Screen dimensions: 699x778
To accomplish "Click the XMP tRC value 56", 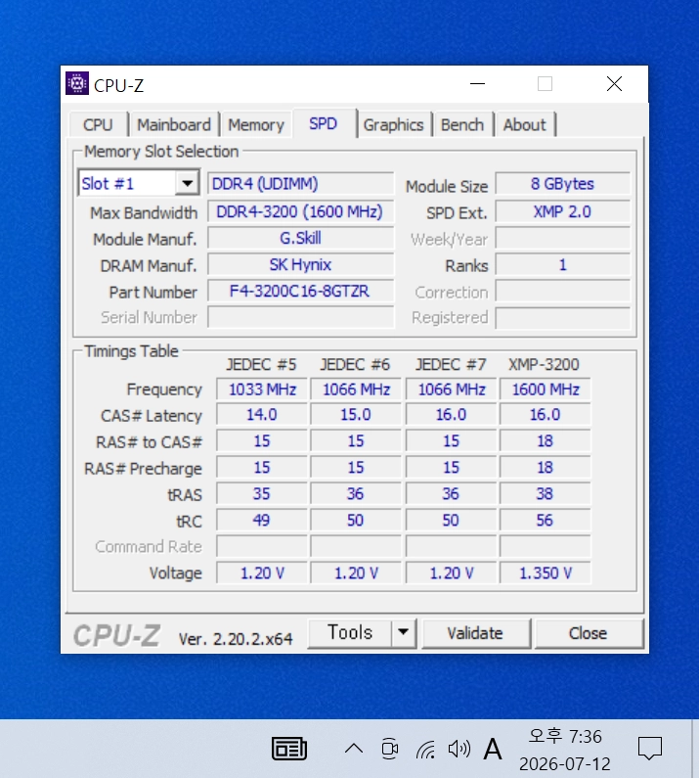I will pos(546,520).
